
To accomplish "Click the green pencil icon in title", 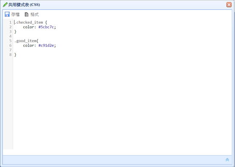I will pos(5,5).
